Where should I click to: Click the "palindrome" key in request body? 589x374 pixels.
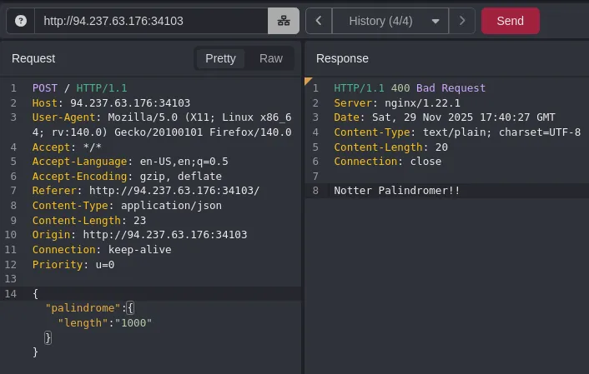(x=81, y=308)
